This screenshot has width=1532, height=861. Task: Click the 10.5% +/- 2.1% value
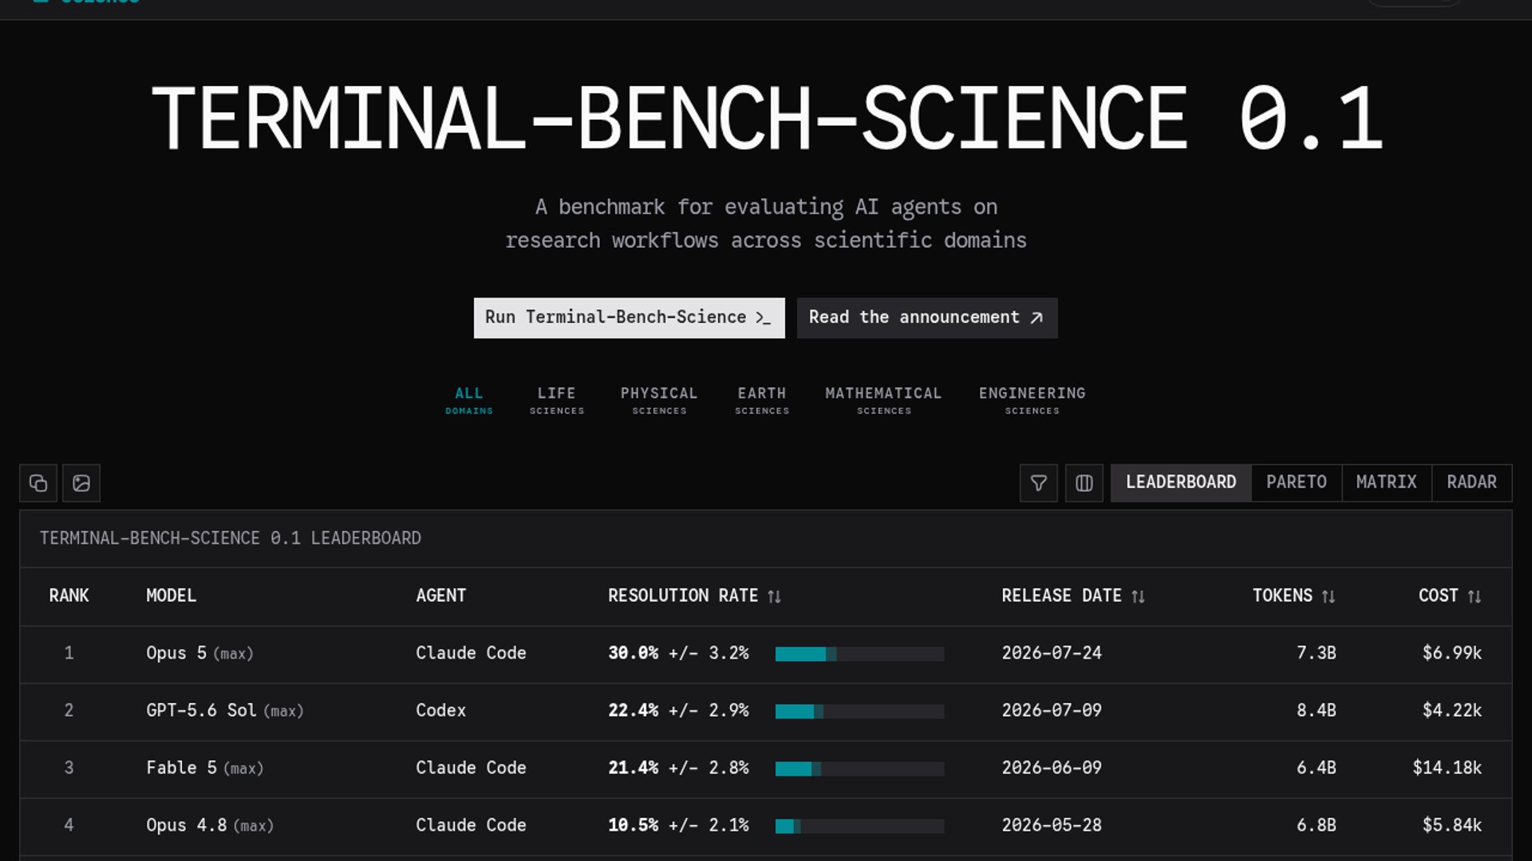click(x=678, y=826)
